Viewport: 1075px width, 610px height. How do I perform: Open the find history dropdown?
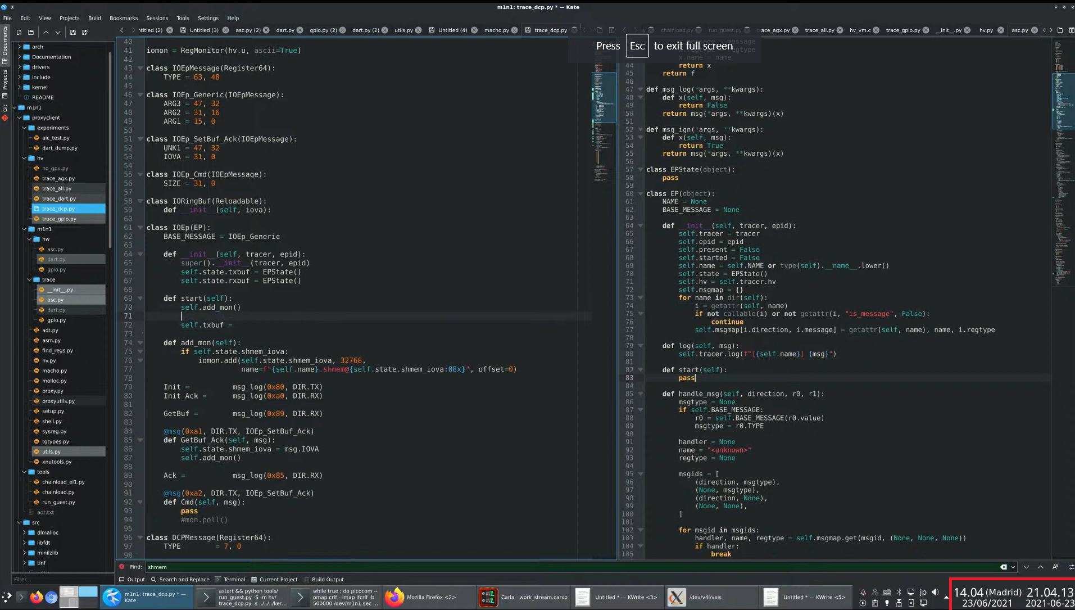coord(1013,567)
